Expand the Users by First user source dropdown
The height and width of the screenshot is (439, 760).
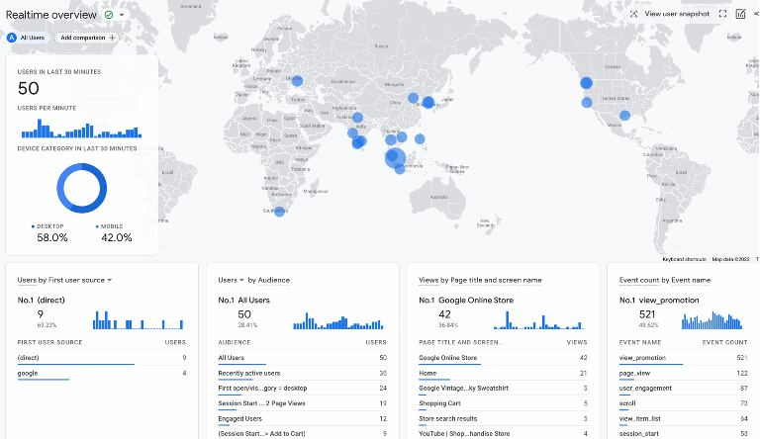(109, 280)
